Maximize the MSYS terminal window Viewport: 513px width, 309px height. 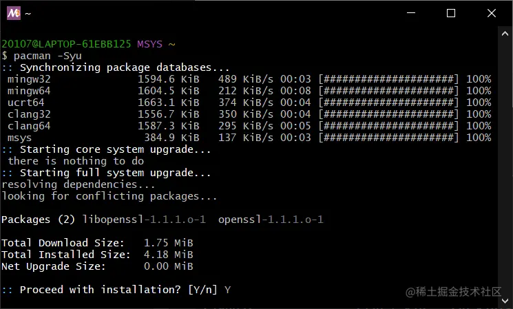tap(451, 13)
